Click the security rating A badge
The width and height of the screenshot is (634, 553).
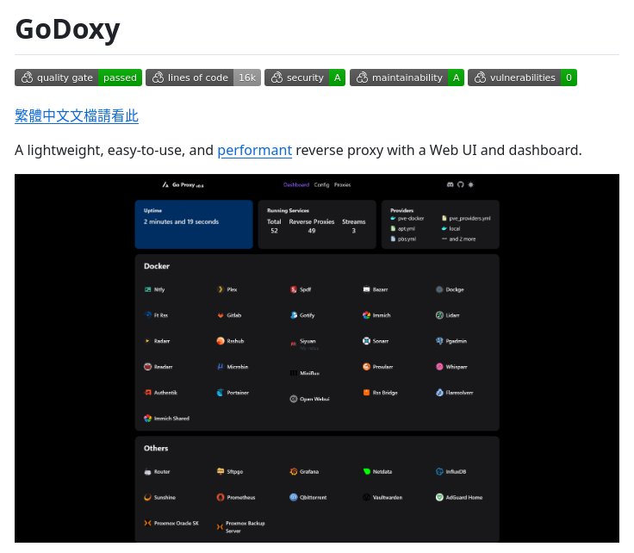click(x=305, y=78)
